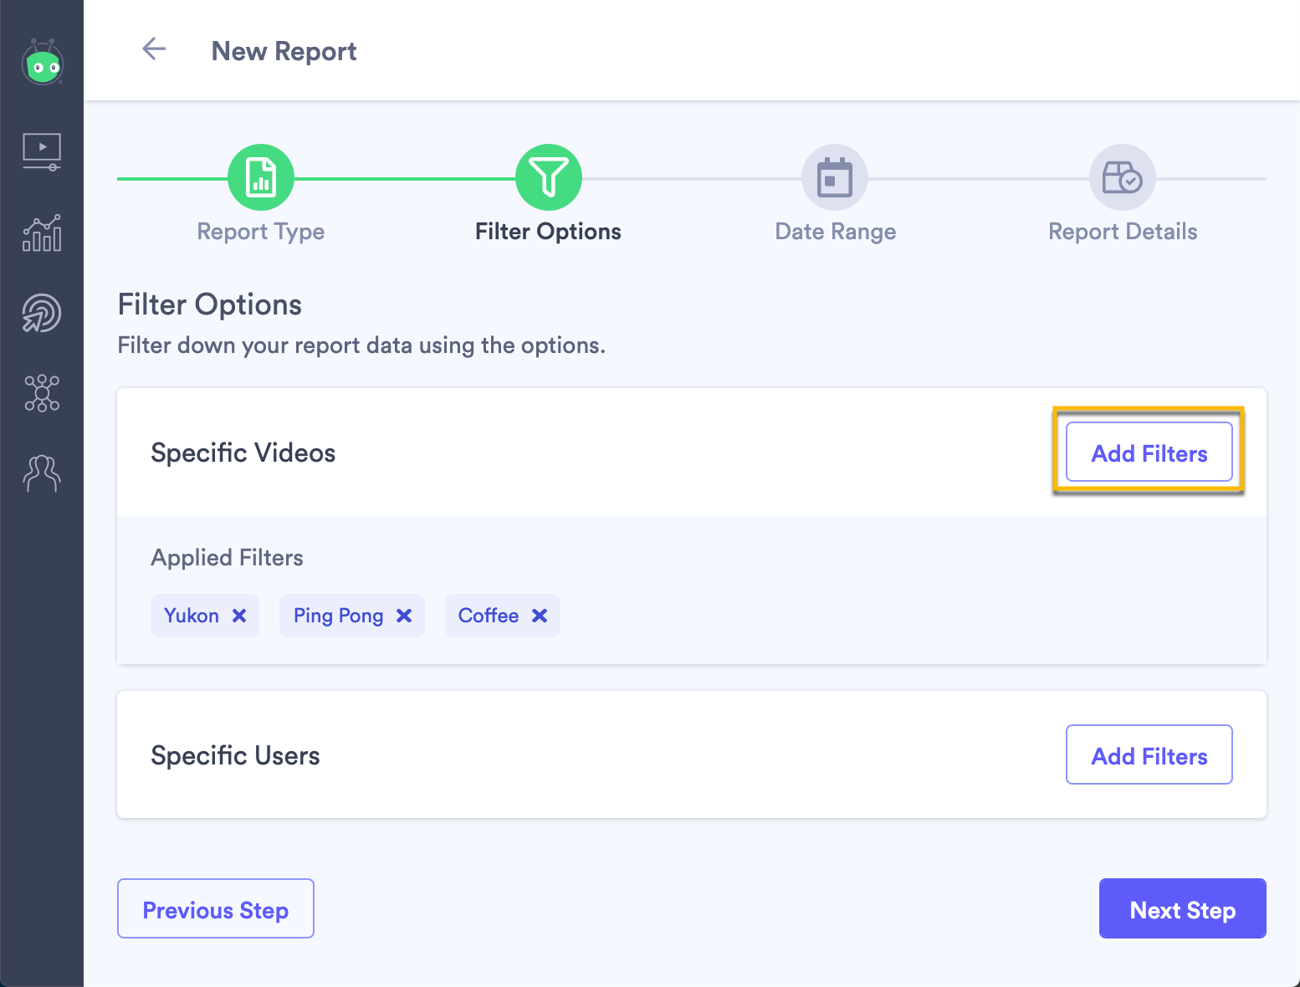This screenshot has height=987, width=1300.
Task: Click the Coffee filter text
Action: point(489,616)
